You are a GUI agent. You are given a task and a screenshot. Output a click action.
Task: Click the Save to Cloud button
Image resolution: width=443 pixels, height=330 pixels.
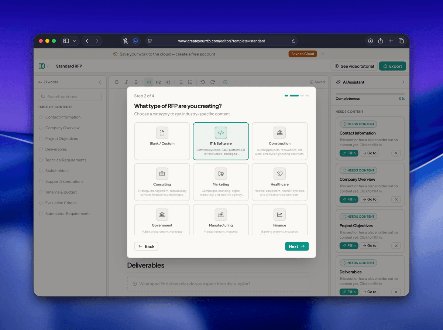(x=302, y=54)
